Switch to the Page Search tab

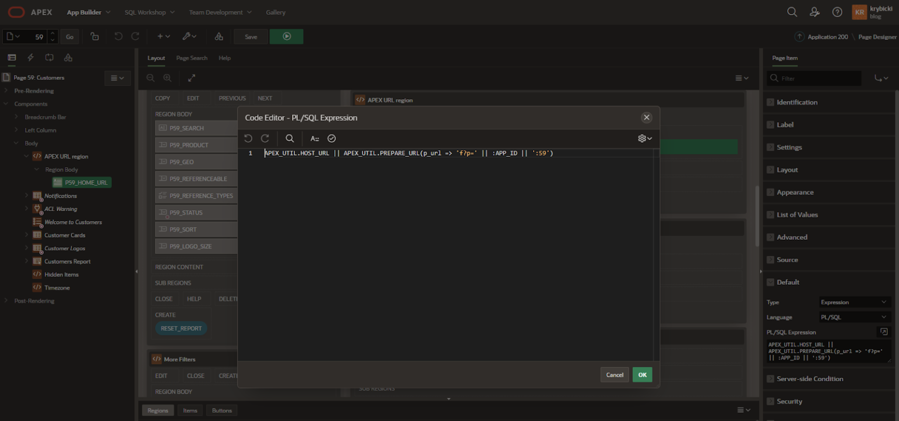click(191, 58)
